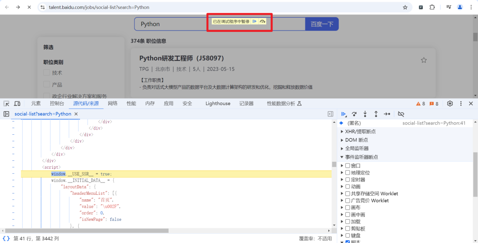Enable the 窗口 event listener breakpoint

pos(347,166)
